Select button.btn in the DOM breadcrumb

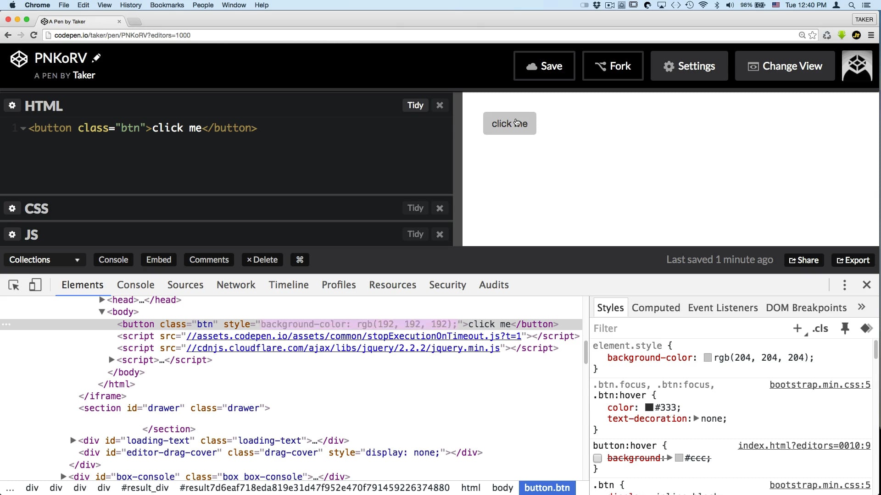[x=547, y=488]
